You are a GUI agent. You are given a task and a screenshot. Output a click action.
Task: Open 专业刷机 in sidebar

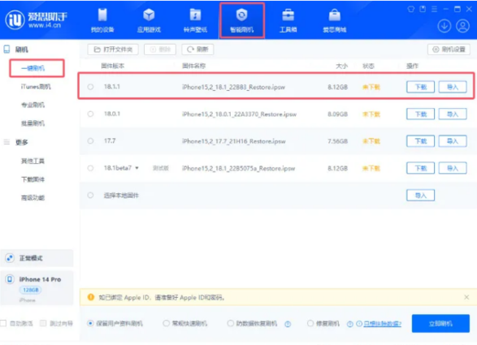click(x=33, y=105)
